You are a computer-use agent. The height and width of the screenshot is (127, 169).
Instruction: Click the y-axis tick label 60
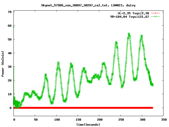10,26
